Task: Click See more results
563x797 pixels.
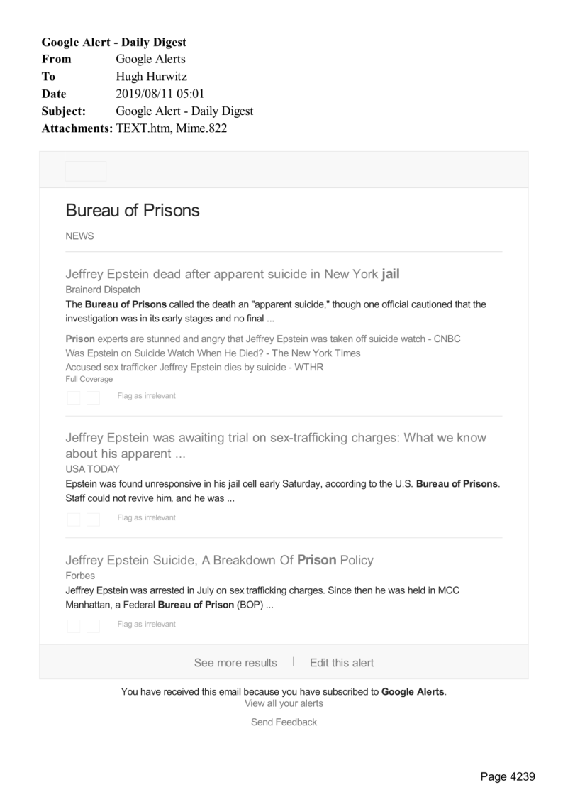Action: click(x=235, y=663)
